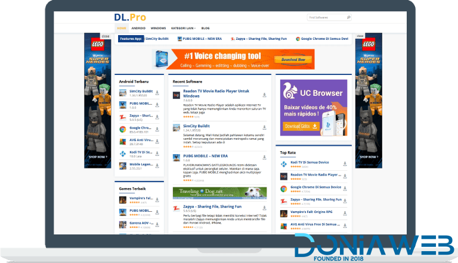Click the search magnifier icon
Screen dimensions: 458x263
[x=348, y=17]
